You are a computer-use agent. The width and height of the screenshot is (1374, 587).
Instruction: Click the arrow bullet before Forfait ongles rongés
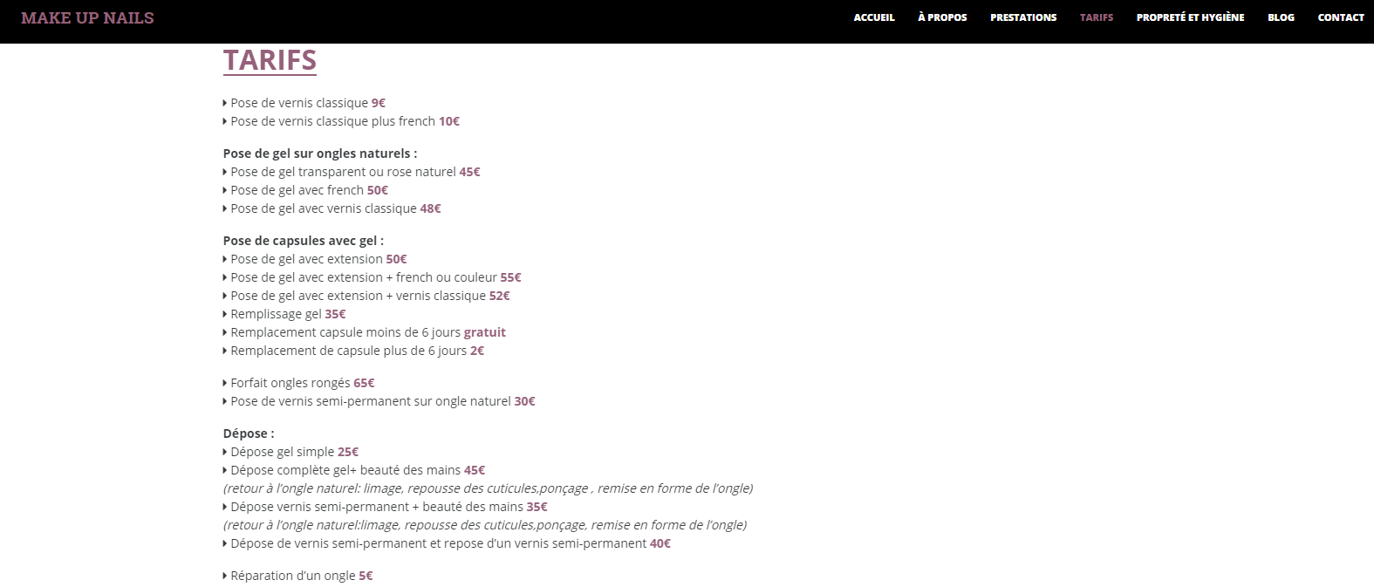225,383
